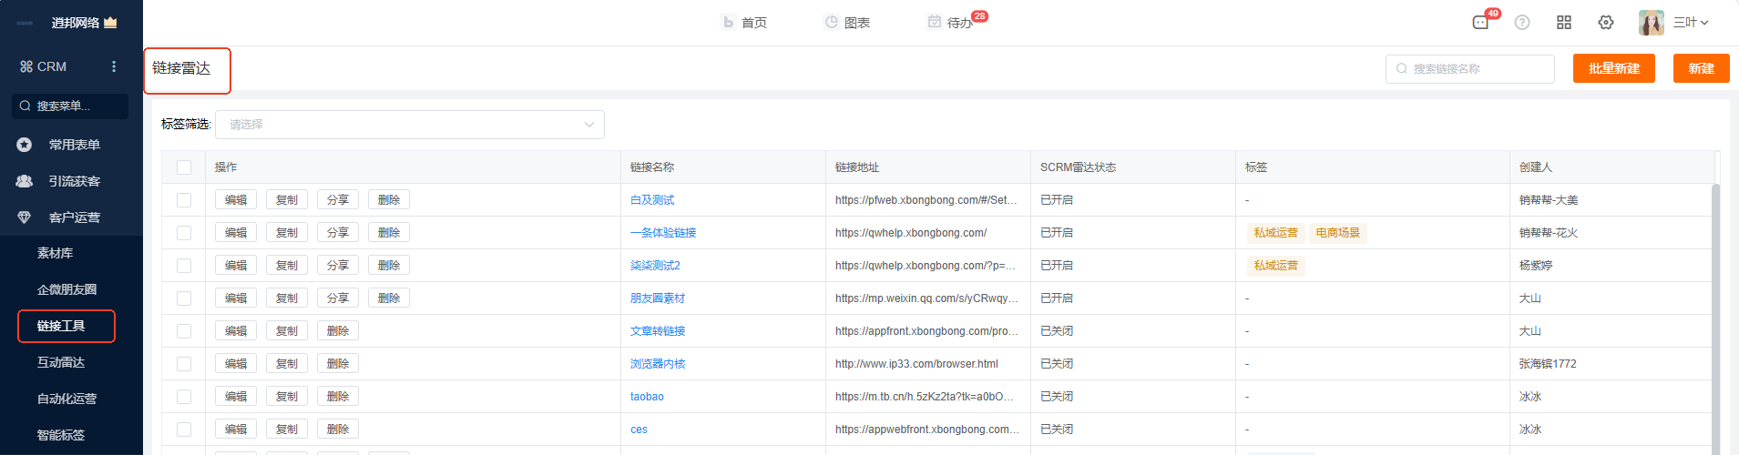Click the user avatar picture

1651,23
